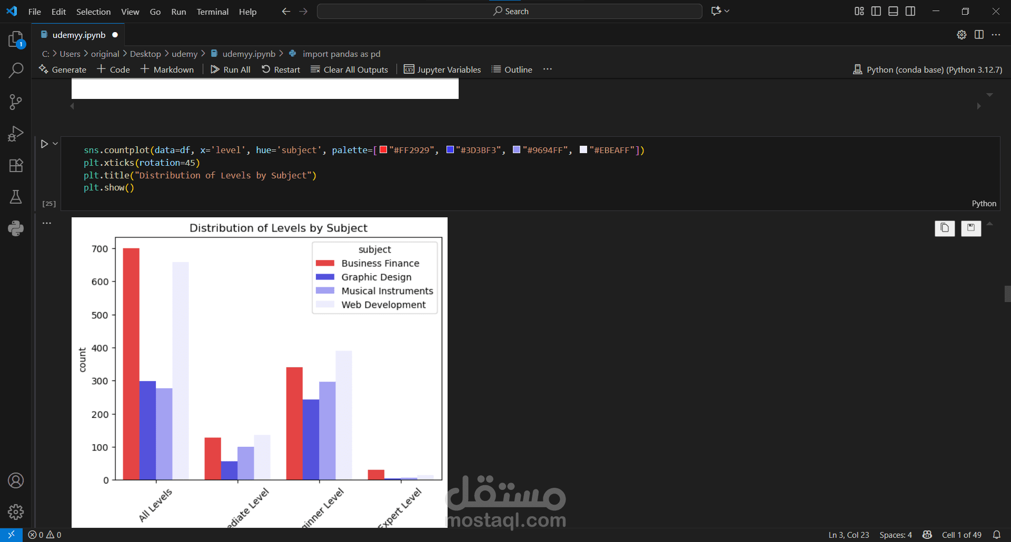Screen dimensions: 1011x542
Task: Open Manage gear in activity bar
Action: click(x=16, y=511)
